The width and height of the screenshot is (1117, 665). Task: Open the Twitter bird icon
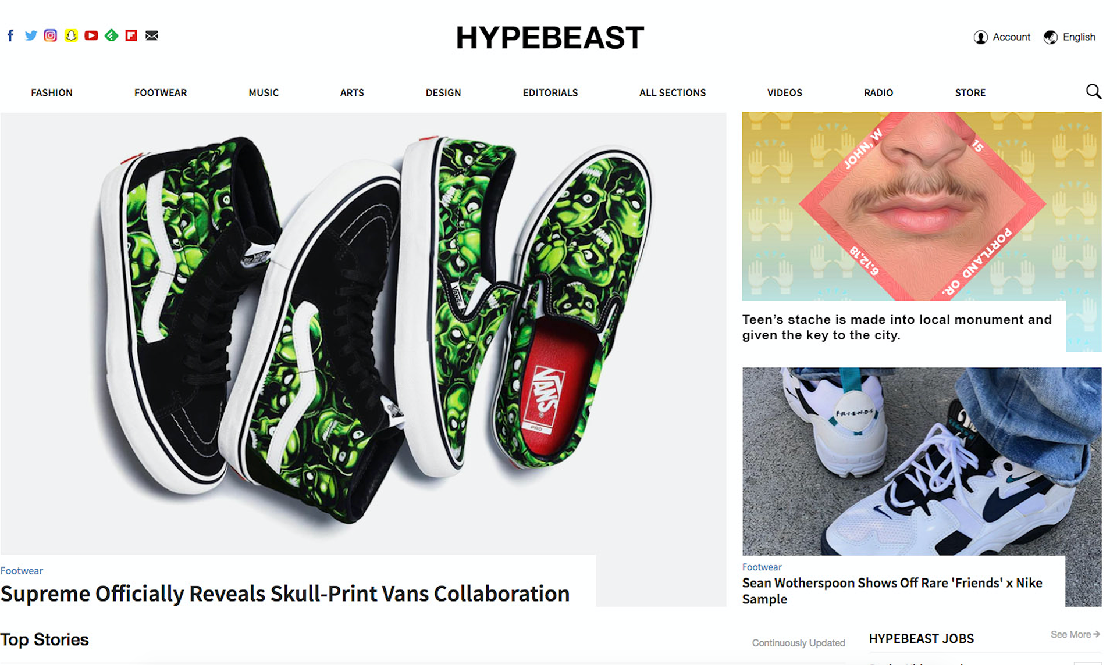[31, 35]
